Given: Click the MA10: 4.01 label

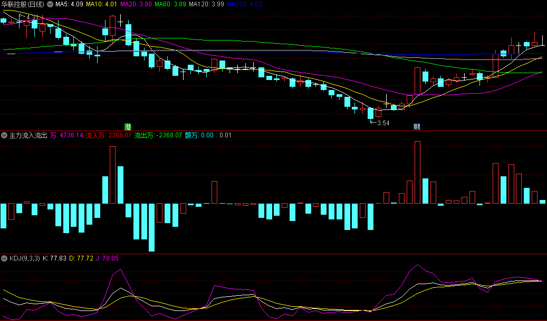Looking at the screenshot, I should point(101,4).
